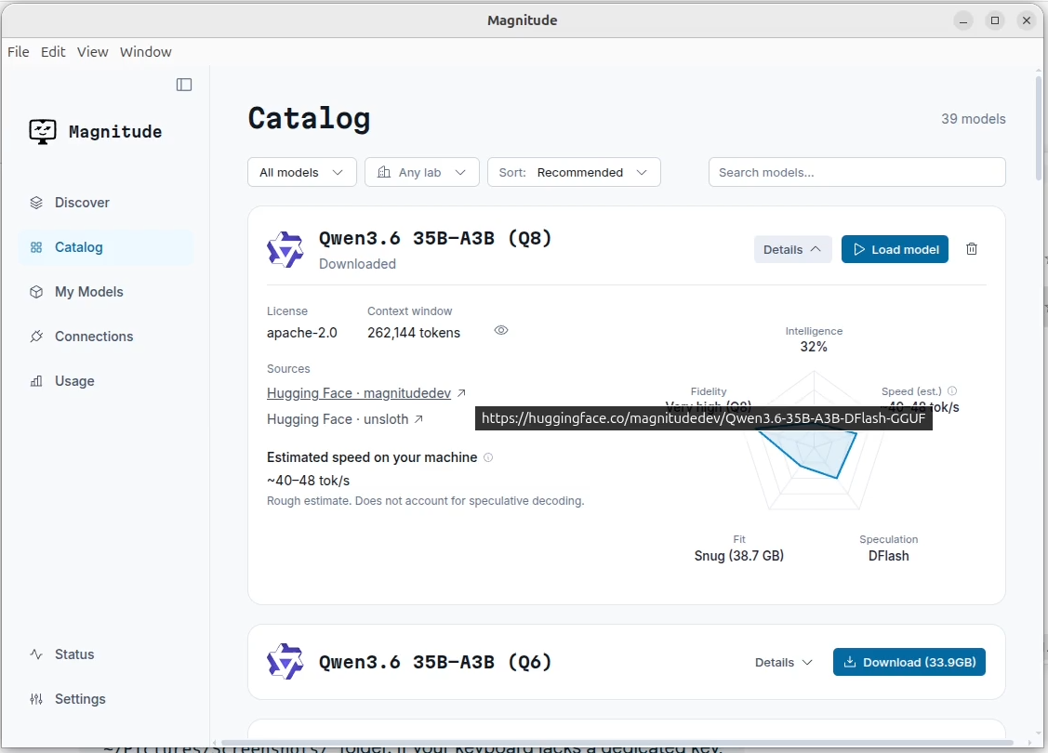Open My Models in the sidebar

pyautogui.click(x=106, y=292)
